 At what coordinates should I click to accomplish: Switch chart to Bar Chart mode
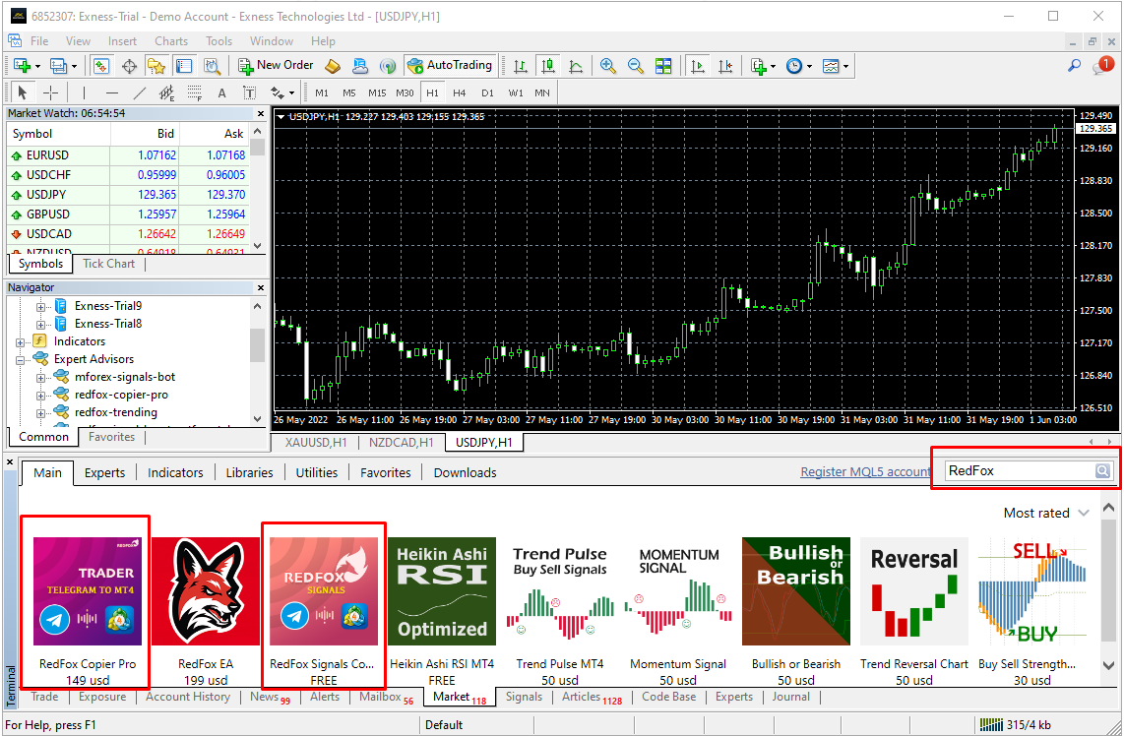[x=521, y=66]
